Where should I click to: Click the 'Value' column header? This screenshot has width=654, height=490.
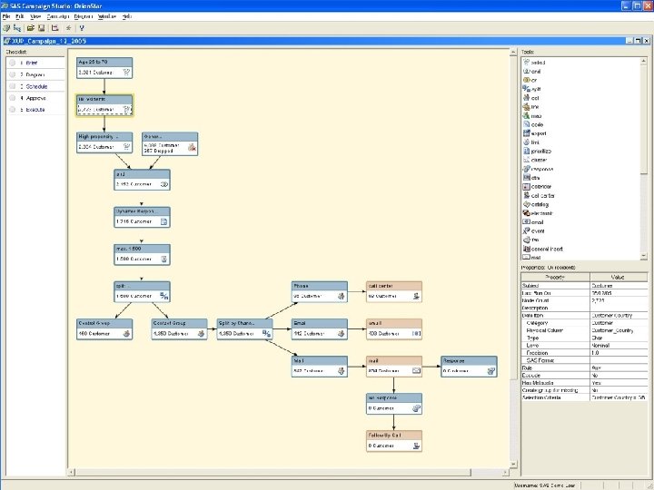point(619,277)
